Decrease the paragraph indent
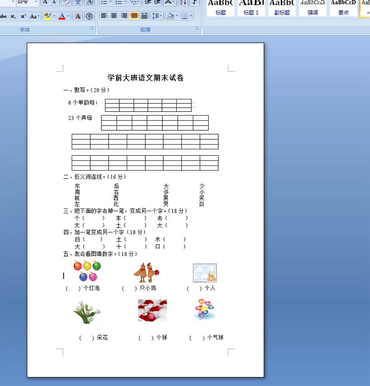 pos(148,2)
